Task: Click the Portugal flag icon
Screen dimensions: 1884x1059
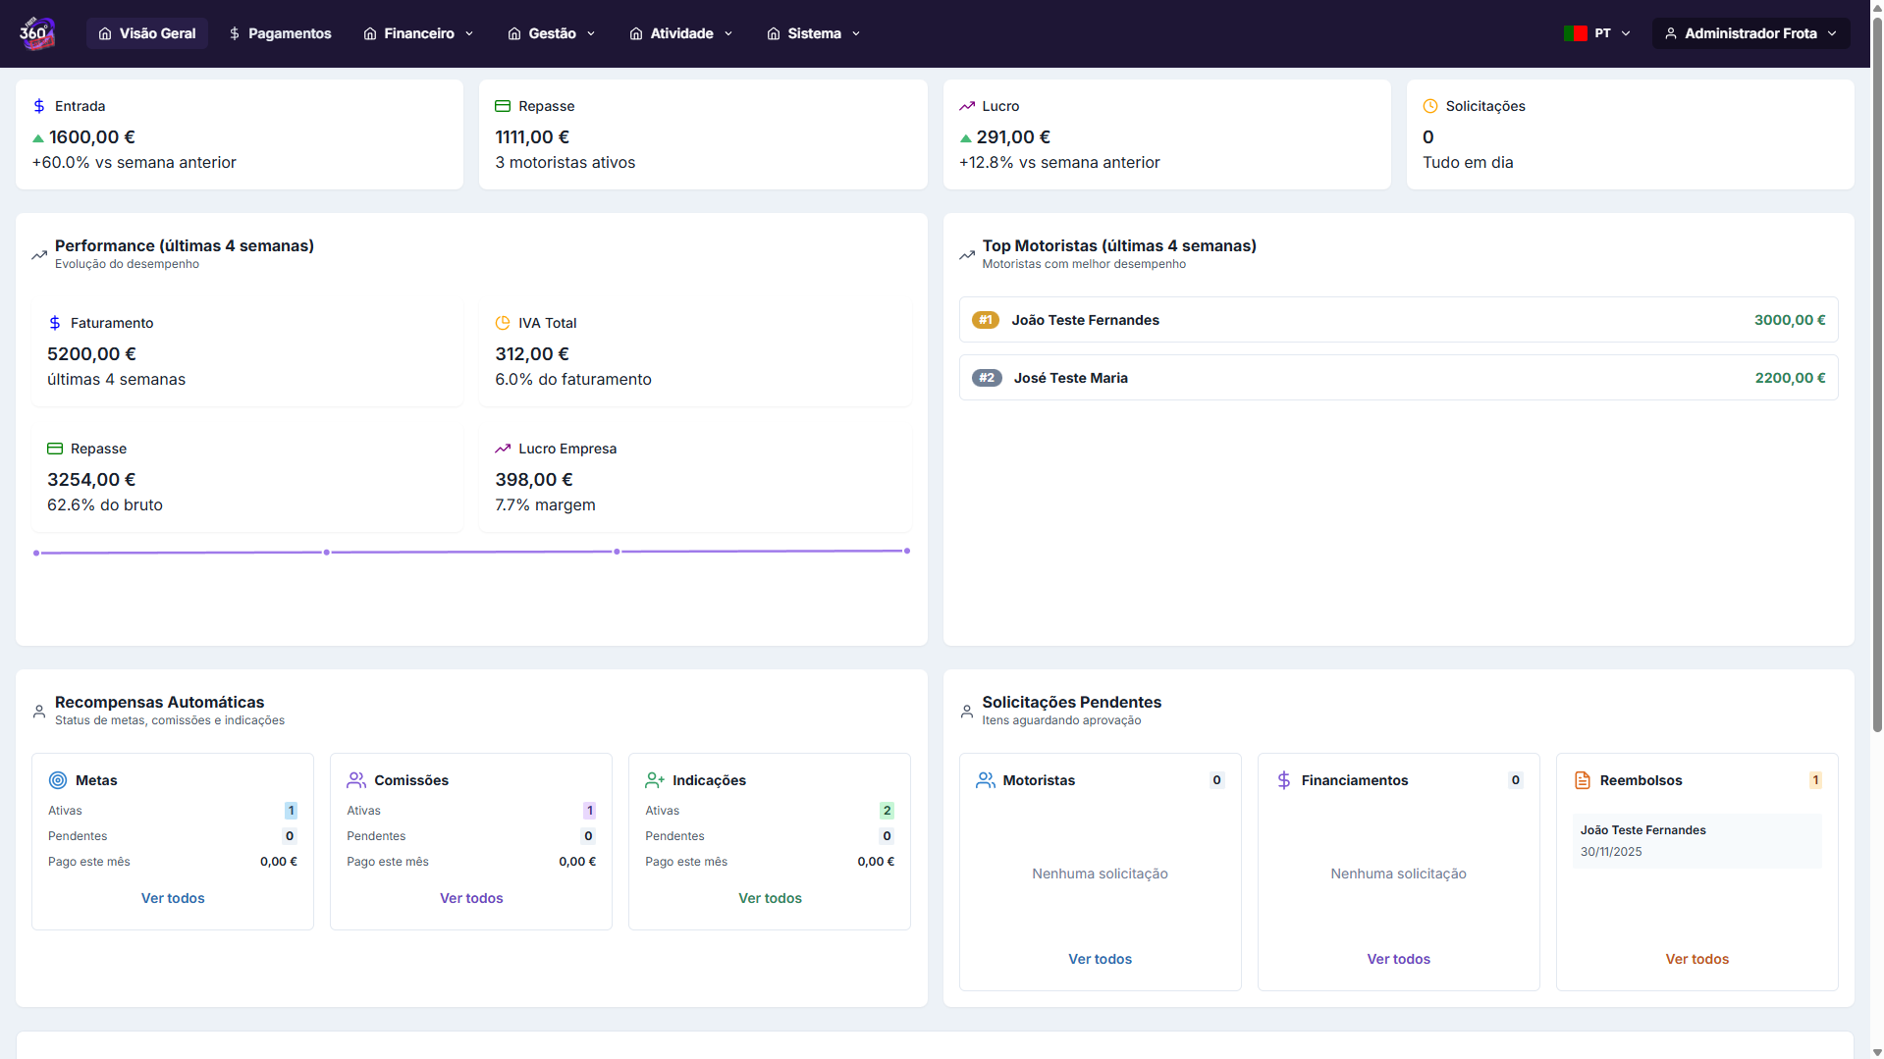Action: tap(1576, 33)
